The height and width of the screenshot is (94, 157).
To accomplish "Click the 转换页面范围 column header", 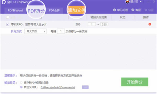I will 99,17.
